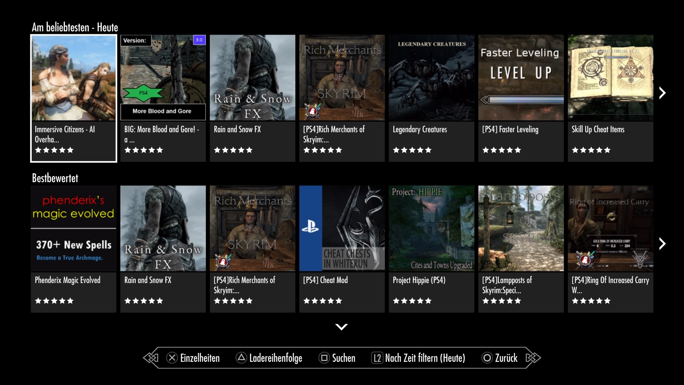Open Legendary Creatures mod thumbnail

(431, 78)
